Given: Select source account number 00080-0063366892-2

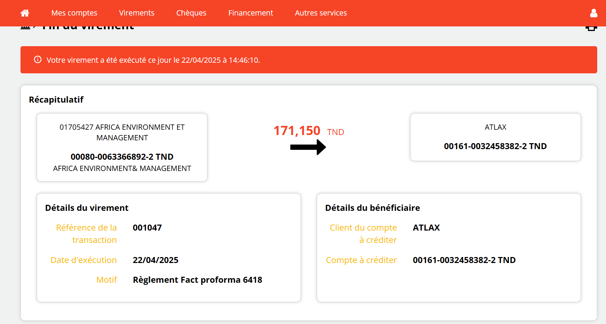Looking at the screenshot, I should (122, 157).
